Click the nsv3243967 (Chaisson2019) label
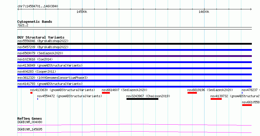Screen dimensions: 260x136 tap(148, 96)
